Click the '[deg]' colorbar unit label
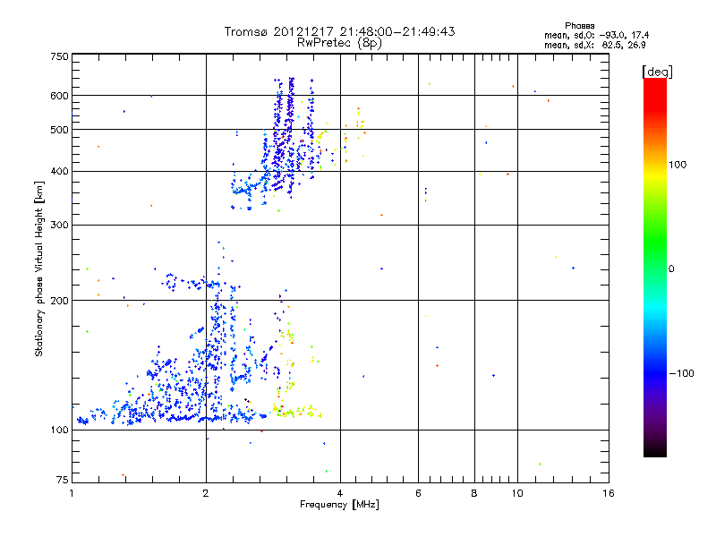This screenshot has height=537, width=716. tap(657, 72)
